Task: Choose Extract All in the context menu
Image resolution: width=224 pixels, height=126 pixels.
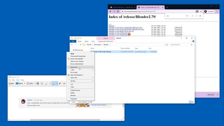Action: click(x=74, y=67)
